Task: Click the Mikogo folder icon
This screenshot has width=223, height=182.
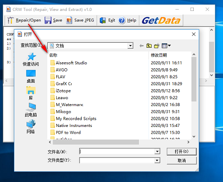Action: coord(53,111)
